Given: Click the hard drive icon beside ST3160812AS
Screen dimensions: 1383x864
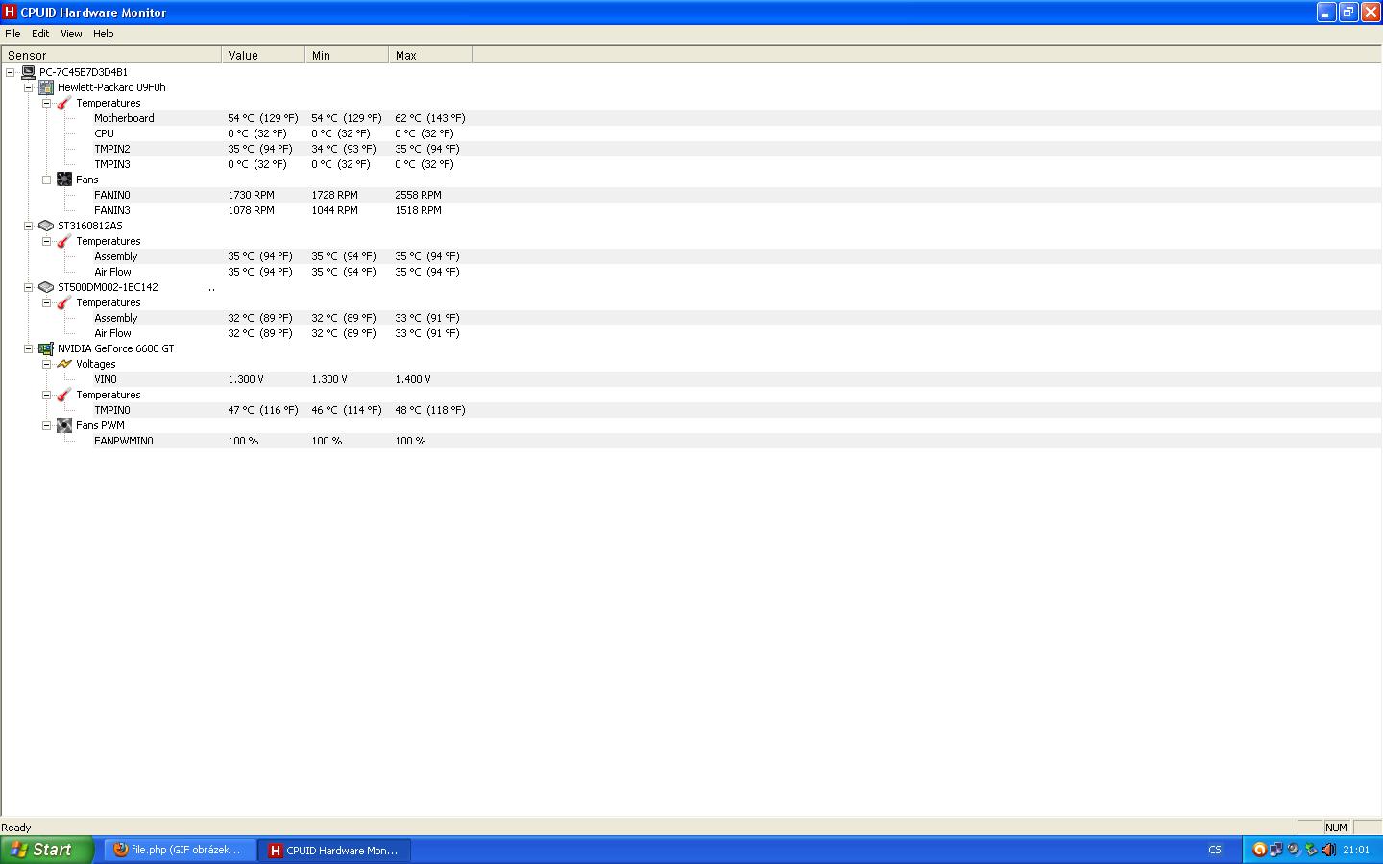Looking at the screenshot, I should 46,226.
